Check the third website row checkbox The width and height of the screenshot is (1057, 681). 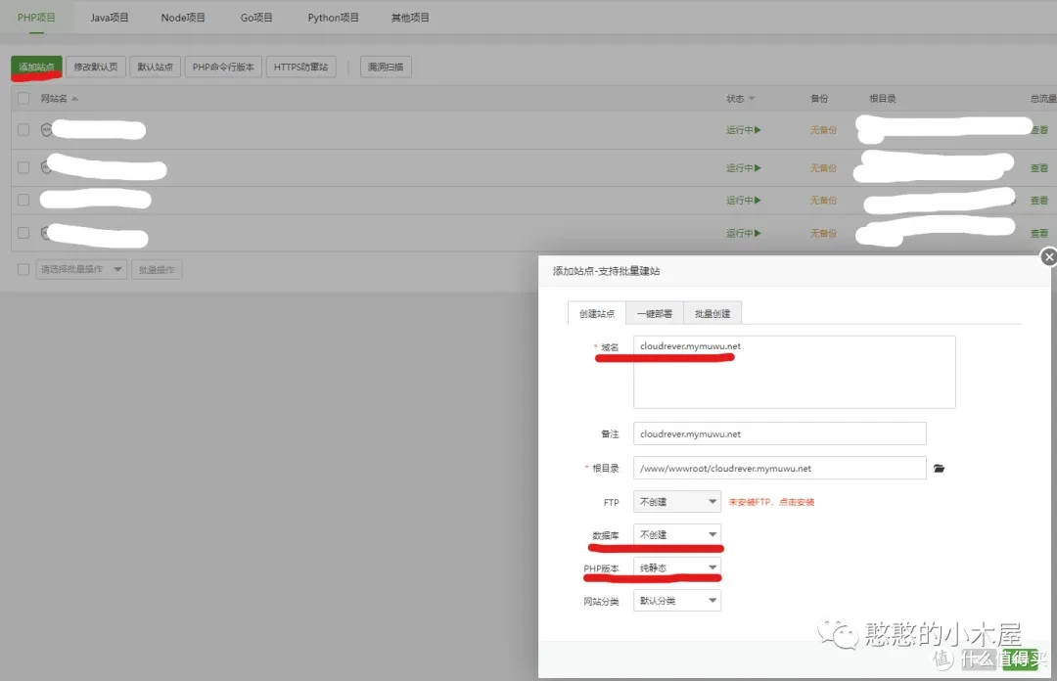coord(23,200)
